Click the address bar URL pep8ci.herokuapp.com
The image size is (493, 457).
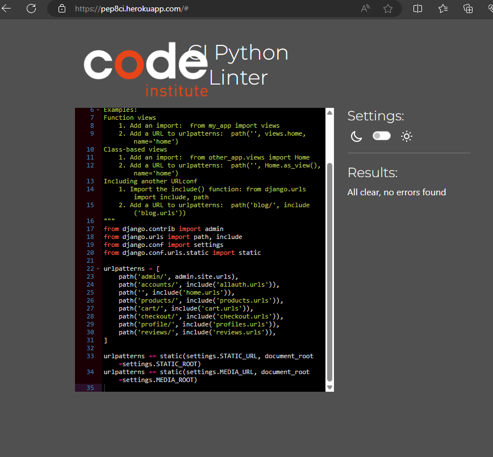(x=132, y=9)
